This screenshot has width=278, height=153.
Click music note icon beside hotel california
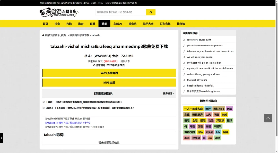pos(184,86)
